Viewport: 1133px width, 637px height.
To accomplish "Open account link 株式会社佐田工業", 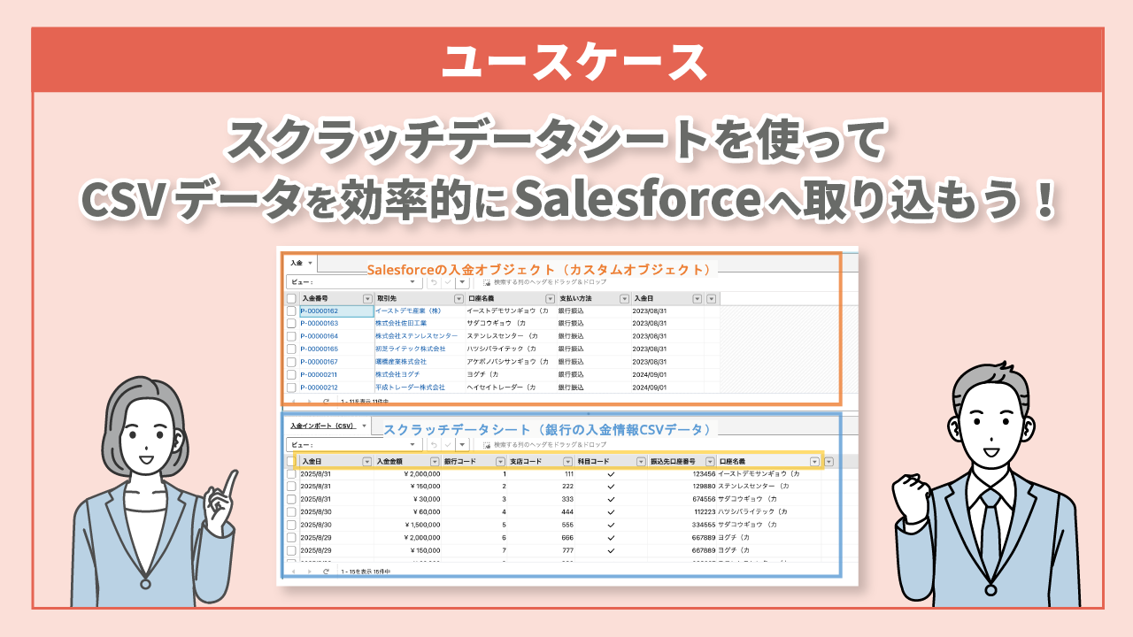I will (401, 324).
